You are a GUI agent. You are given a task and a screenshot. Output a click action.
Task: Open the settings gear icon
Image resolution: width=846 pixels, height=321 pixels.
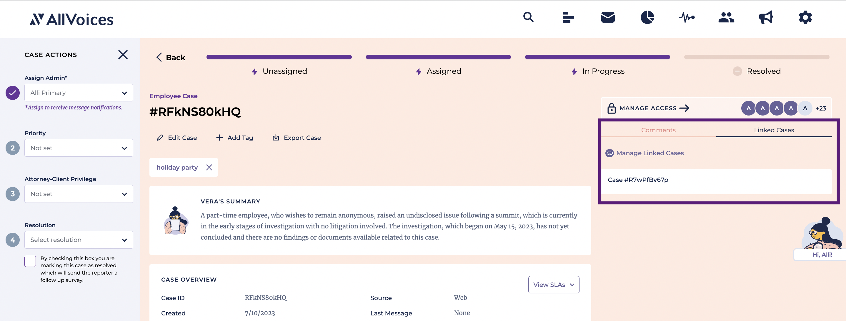click(805, 17)
